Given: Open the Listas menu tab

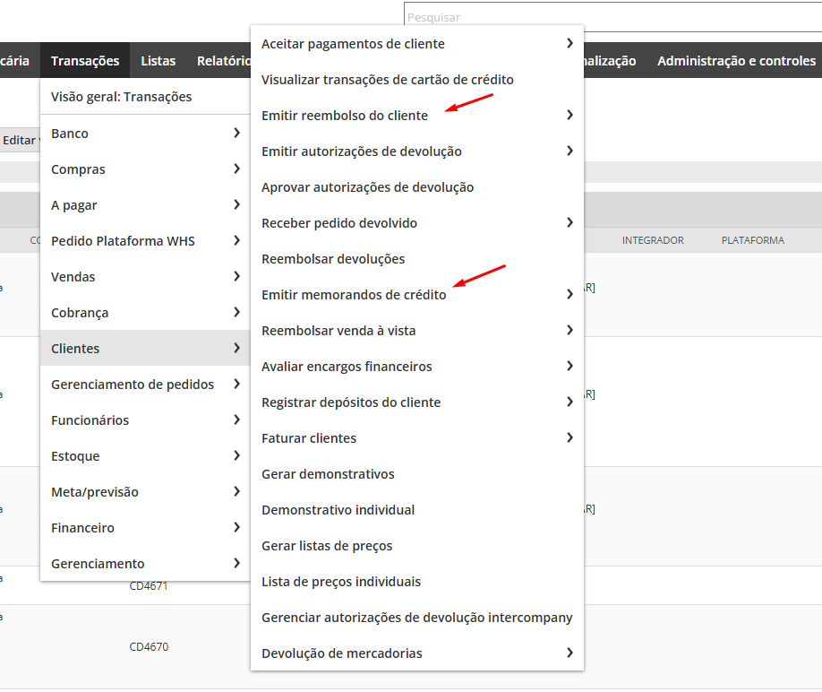Looking at the screenshot, I should 158,61.
